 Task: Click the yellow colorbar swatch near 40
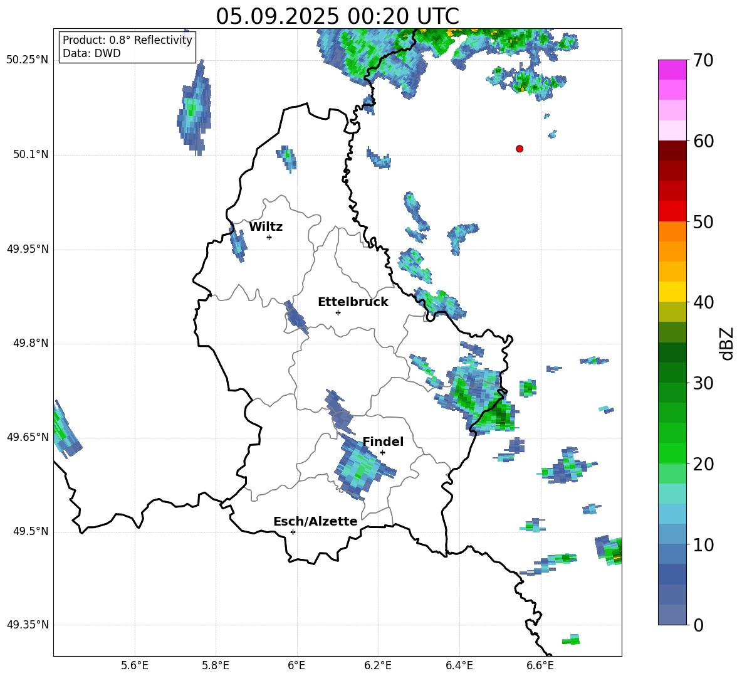coord(672,292)
